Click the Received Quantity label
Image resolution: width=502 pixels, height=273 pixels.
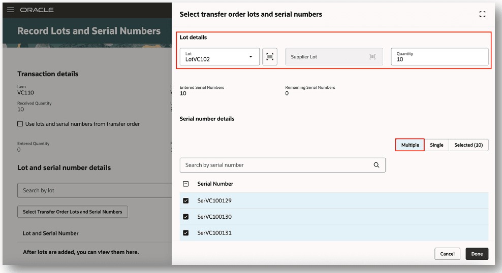[x=34, y=103]
